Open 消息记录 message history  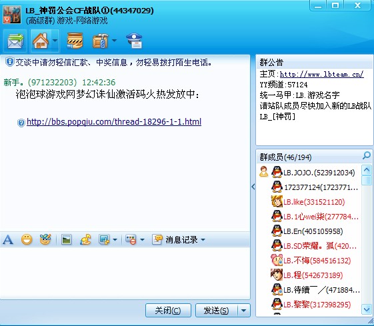pos(175,240)
